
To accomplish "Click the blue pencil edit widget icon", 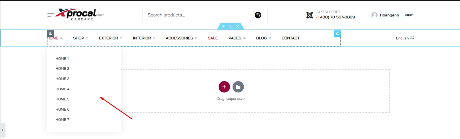I will [x=337, y=33].
